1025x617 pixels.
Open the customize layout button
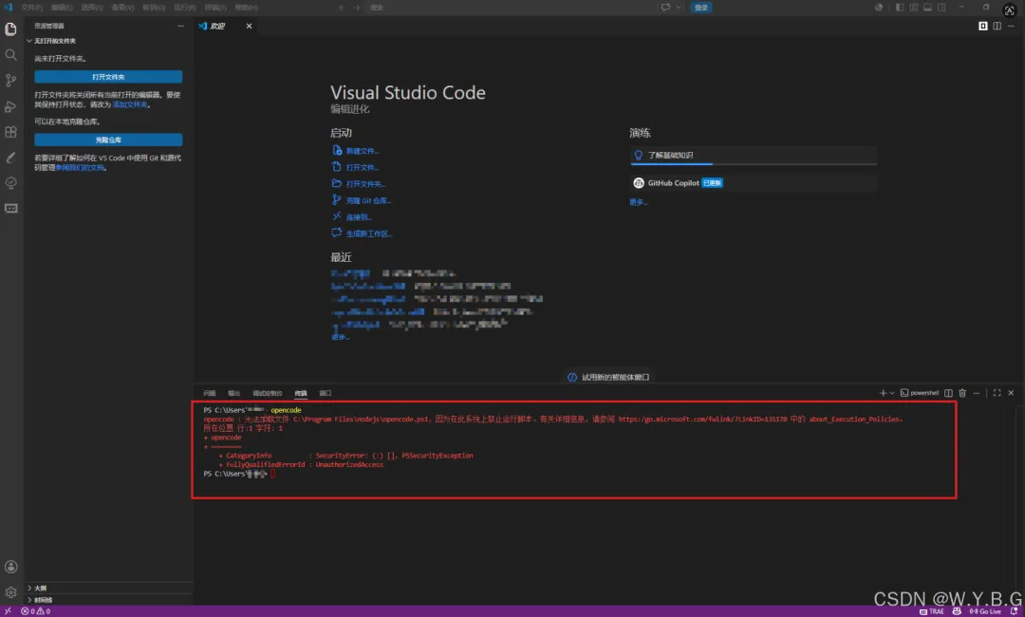914,8
